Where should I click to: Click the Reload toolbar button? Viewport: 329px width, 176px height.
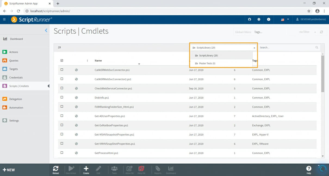(55, 170)
